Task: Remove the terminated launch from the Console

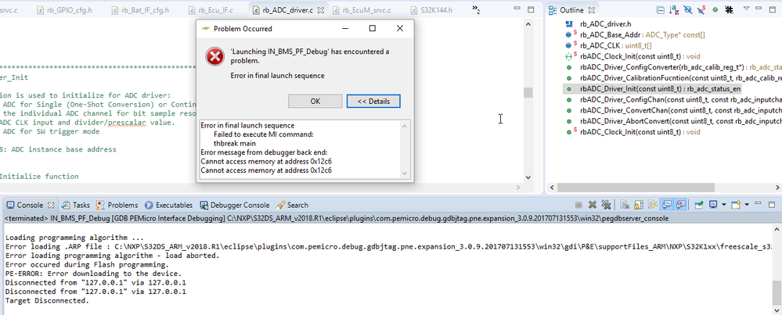Action: pyautogui.click(x=593, y=205)
